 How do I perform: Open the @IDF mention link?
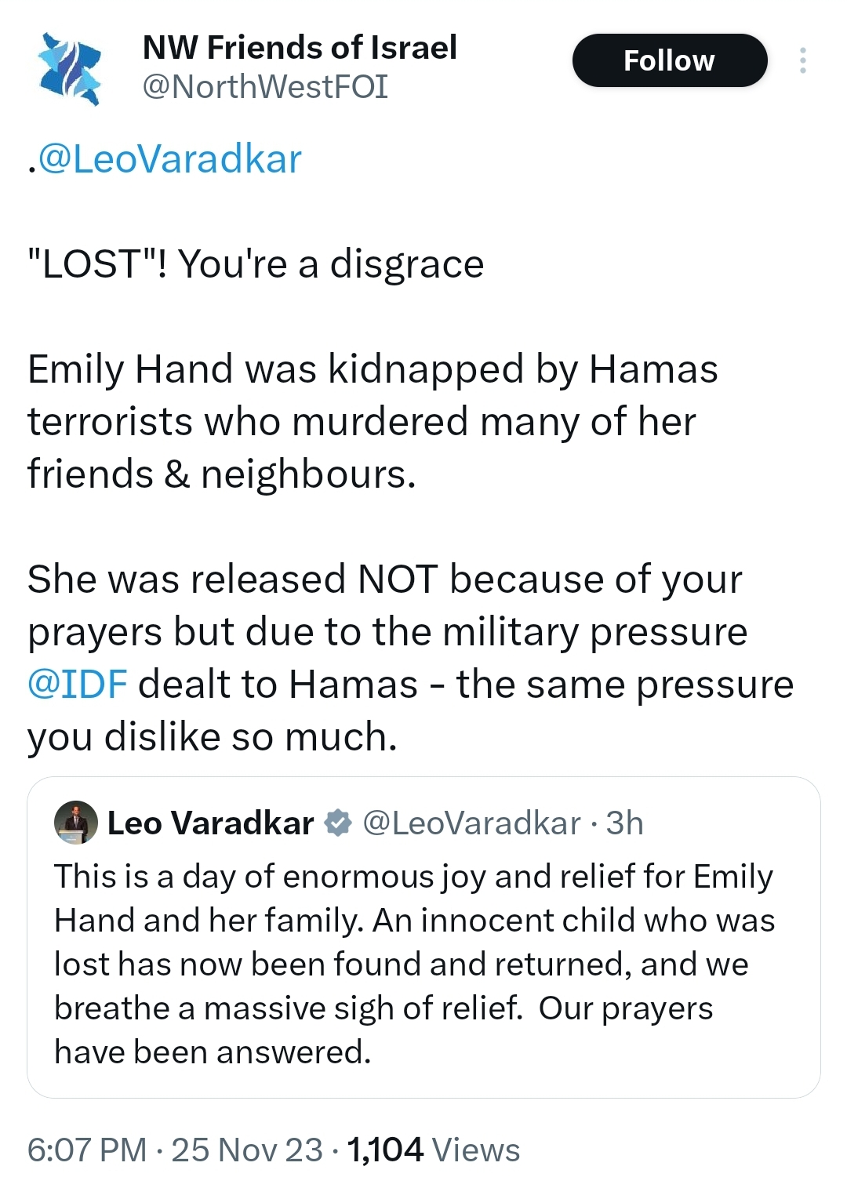[78, 684]
